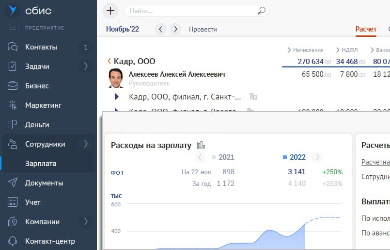Image resolution: width=390 pixels, height=250 pixels.
Task: Open Алексеев Алексей Алексеевич employee photo
Action: pos(116,78)
